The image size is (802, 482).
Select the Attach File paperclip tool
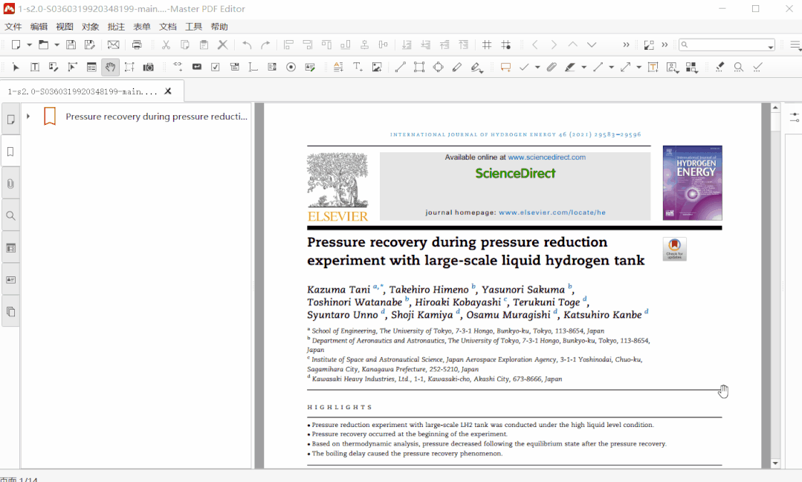tap(551, 67)
